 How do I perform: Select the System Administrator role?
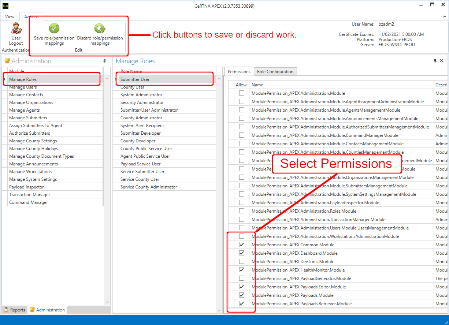(141, 95)
